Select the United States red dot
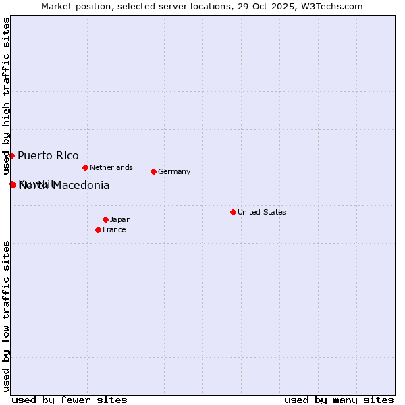Image resolution: width=405 pixels, height=405 pixels. pyautogui.click(x=233, y=212)
